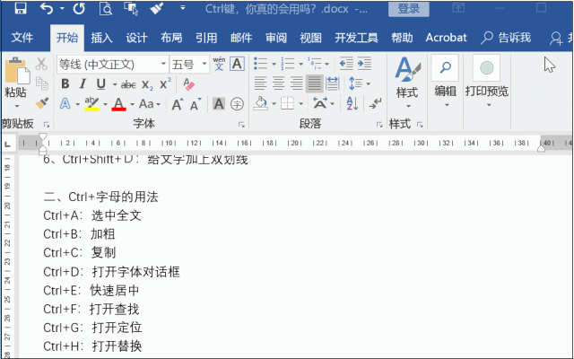Click the text effects A icon

tap(65, 104)
